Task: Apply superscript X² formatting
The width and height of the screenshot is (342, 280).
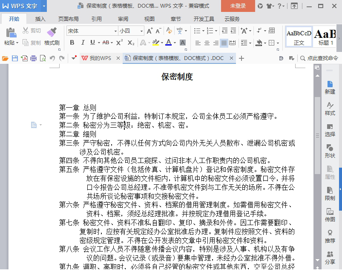Action: point(119,42)
